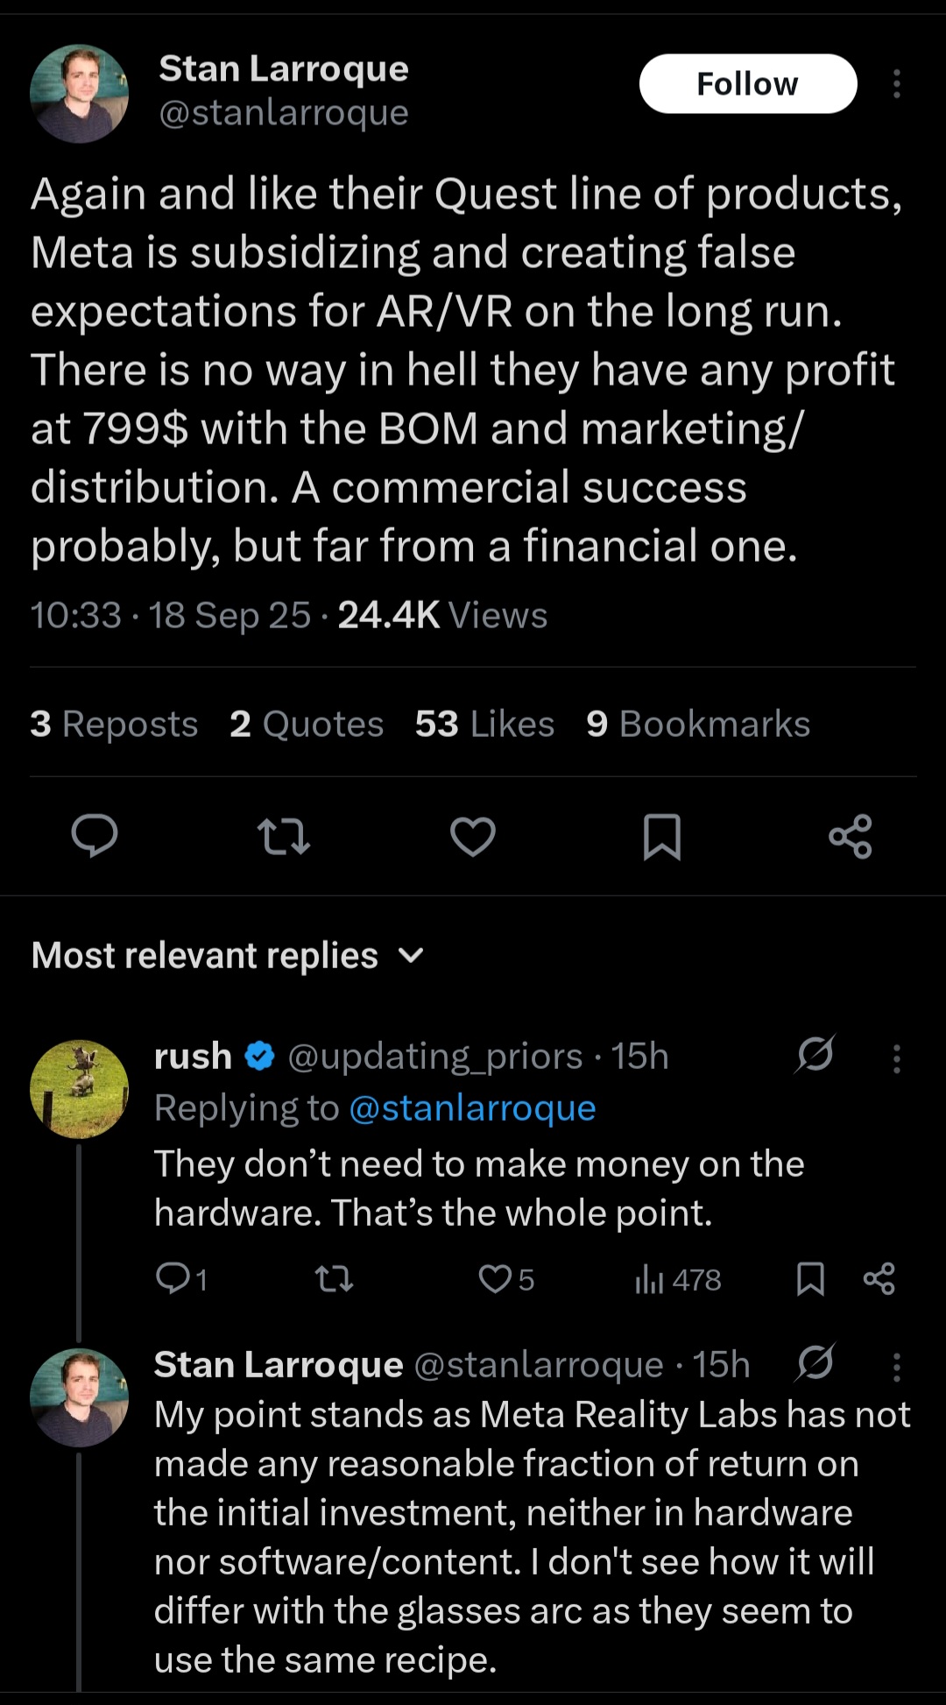Like rush's reply
Screen dimensions: 946x1705
pos(496,1279)
